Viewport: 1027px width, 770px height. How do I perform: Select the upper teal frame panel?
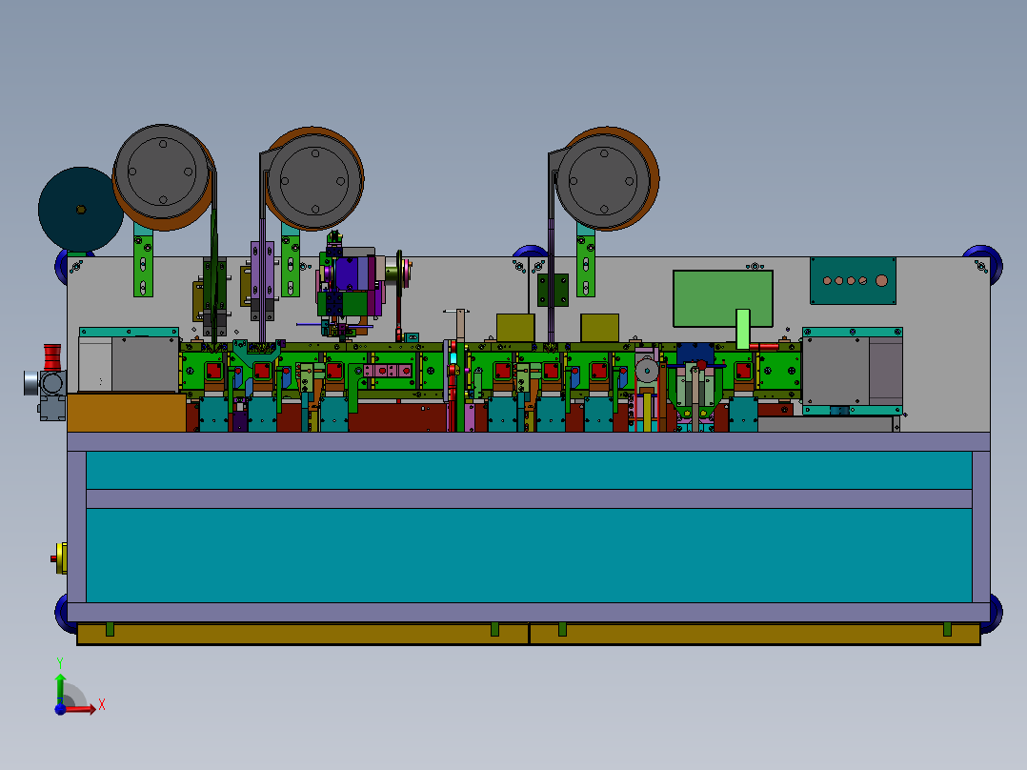click(529, 470)
